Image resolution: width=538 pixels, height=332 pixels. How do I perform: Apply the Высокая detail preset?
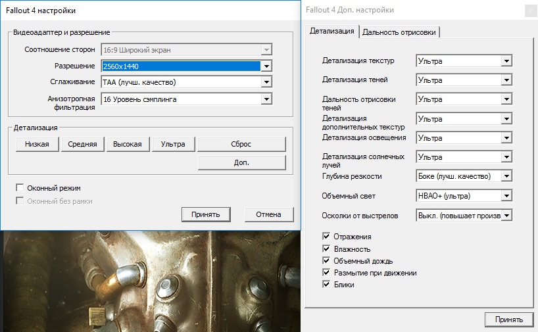[128, 144]
